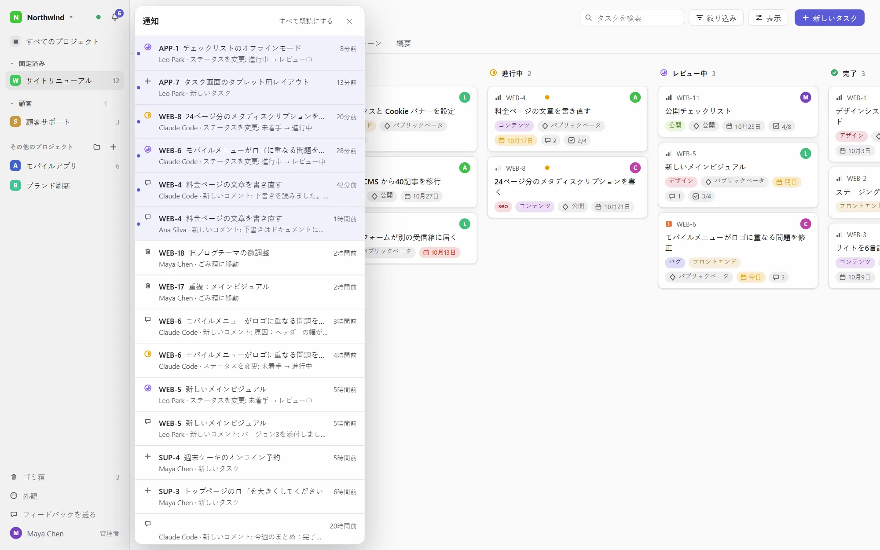Open WEB-17 重複：メインビジュアル notification

point(249,292)
